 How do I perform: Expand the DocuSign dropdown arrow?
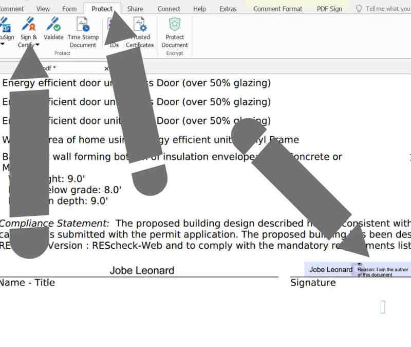click(x=3, y=45)
